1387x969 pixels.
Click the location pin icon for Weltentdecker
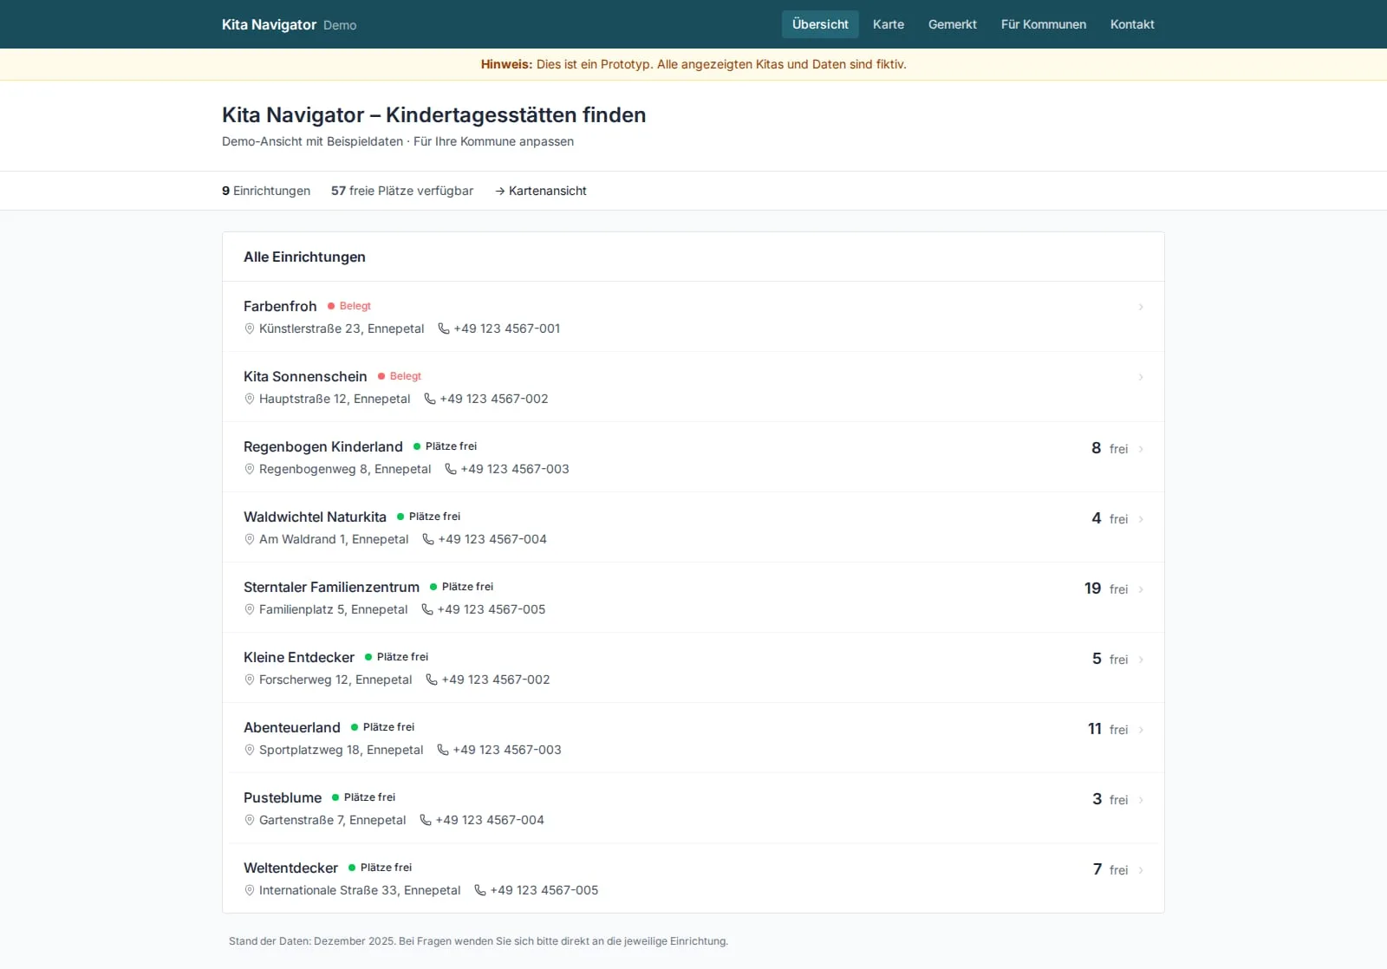coord(250,890)
